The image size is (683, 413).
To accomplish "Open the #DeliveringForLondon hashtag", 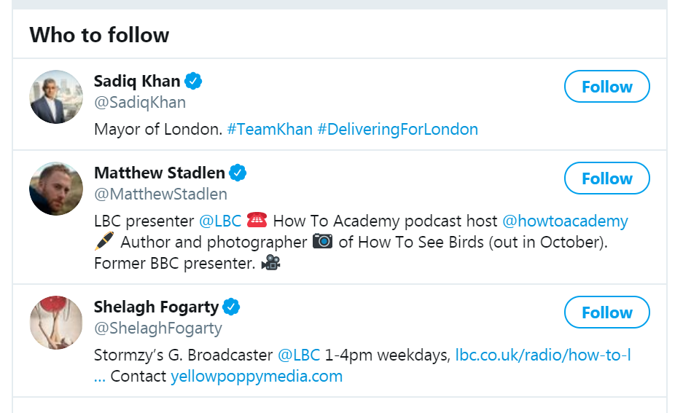I will click(398, 130).
